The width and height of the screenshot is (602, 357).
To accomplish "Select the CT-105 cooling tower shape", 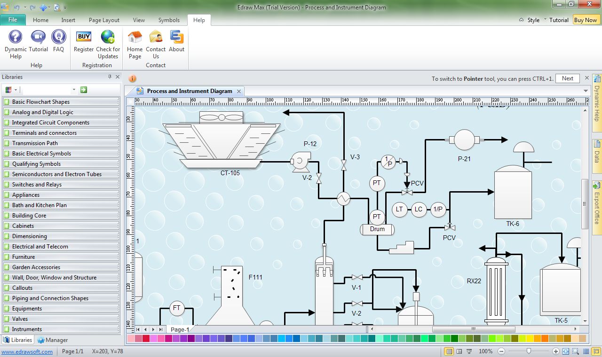I will [x=222, y=140].
